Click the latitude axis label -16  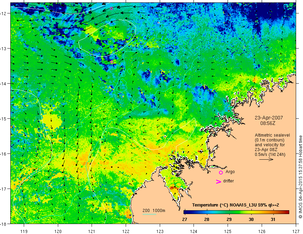coord(3,154)
